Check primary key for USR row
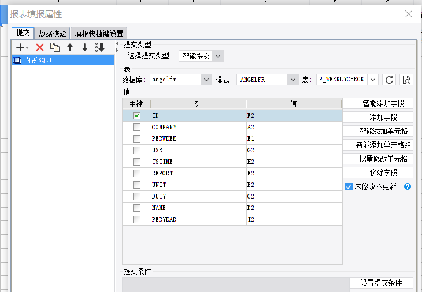 pyautogui.click(x=137, y=150)
